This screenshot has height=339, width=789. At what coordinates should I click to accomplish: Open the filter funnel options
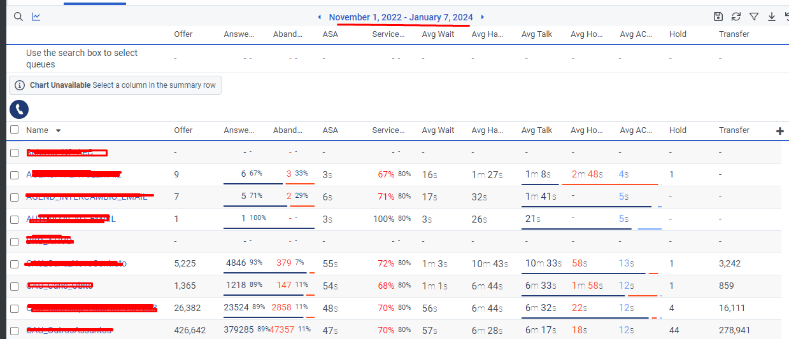click(754, 17)
